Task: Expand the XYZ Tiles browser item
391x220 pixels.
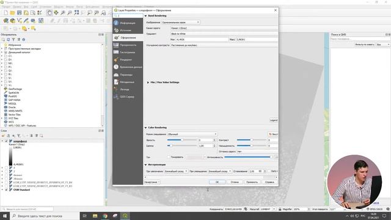Action: [2, 118]
